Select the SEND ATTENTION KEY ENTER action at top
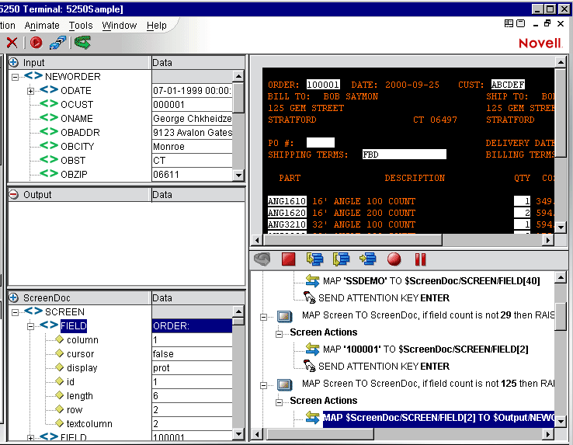Screen dimensions: 573x445 [383, 298]
